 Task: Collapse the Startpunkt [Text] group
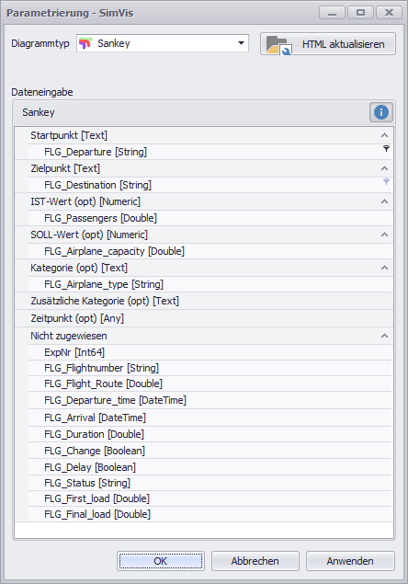click(x=384, y=135)
